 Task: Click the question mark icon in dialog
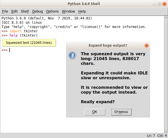click(72, 55)
